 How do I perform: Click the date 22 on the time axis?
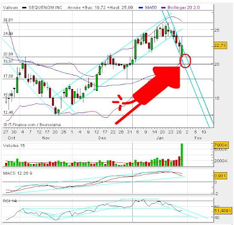[x=113, y=132]
